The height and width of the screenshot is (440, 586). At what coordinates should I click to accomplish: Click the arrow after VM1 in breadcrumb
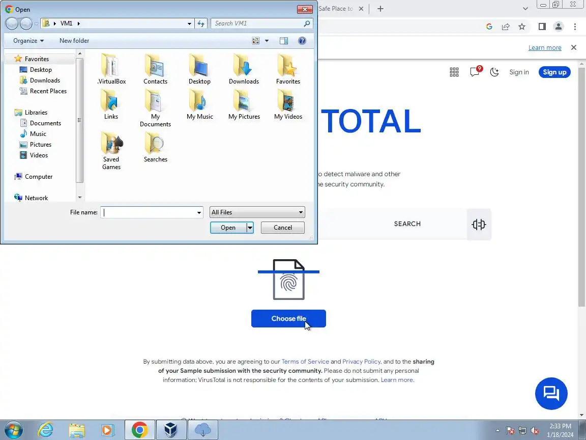[78, 23]
